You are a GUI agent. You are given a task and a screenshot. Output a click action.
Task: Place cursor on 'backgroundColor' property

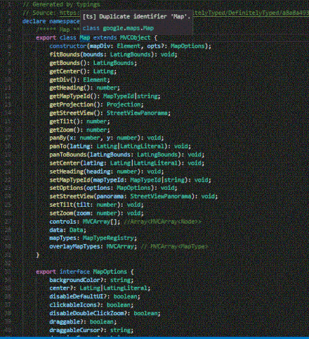tap(75, 280)
